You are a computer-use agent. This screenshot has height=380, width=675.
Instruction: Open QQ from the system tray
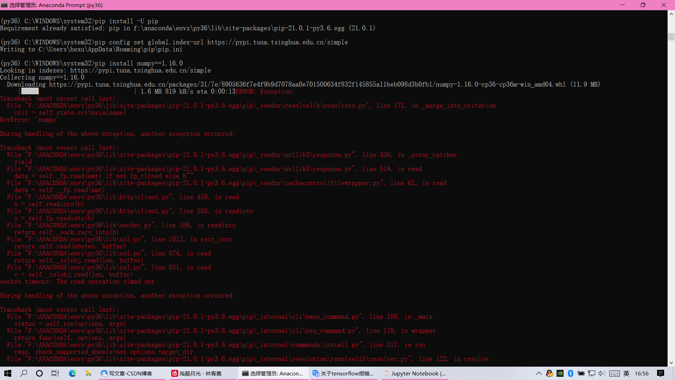point(549,373)
